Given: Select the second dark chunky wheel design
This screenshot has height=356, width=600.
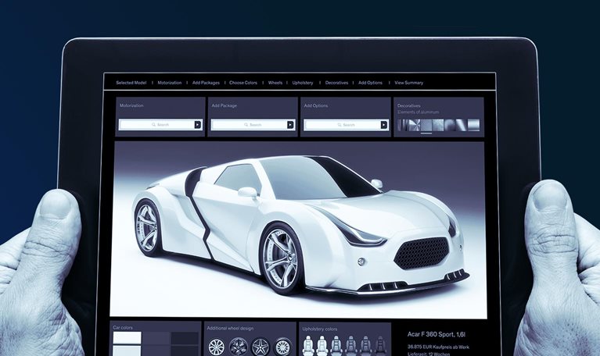Looking at the screenshot, I should pyautogui.click(x=238, y=347).
